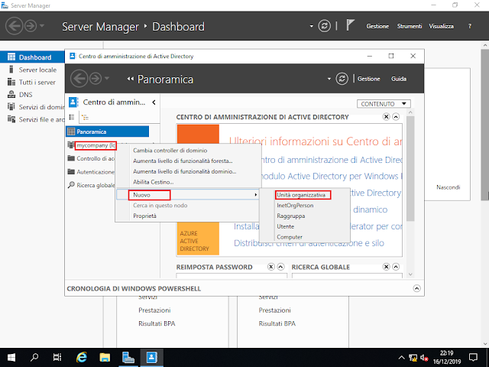The width and height of the screenshot is (489, 367).
Task: Open Controllo di accesso node
Action: pyautogui.click(x=91, y=158)
